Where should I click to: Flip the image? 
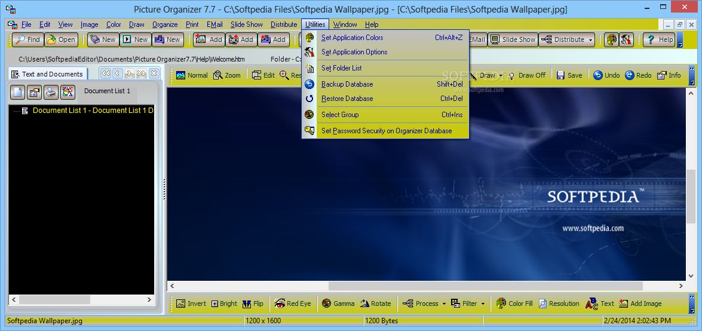[253, 304]
